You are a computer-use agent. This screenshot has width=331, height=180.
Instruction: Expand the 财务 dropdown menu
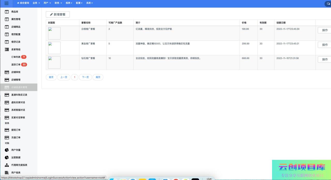point(58,3)
